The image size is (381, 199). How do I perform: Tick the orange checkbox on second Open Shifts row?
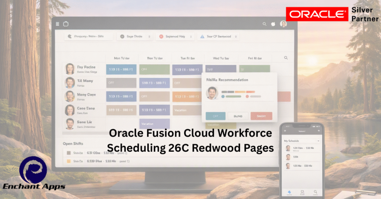[69, 161]
